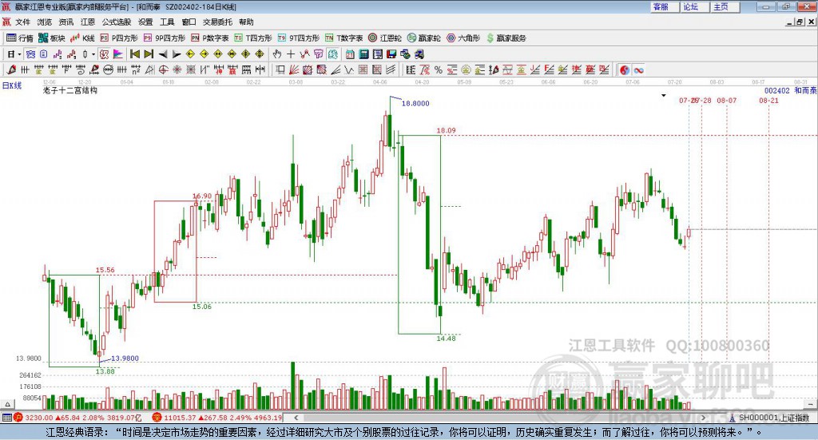Open the 交易委托 menu
The image size is (818, 440).
[217, 22]
